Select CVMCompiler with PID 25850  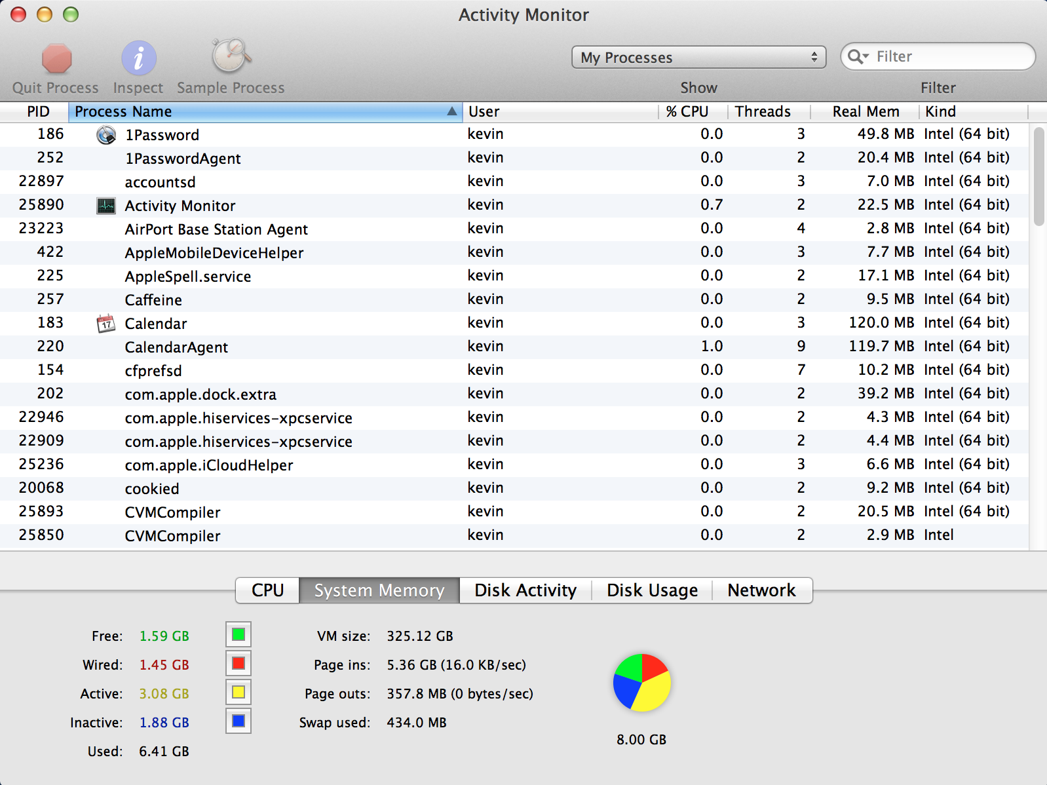[514, 536]
